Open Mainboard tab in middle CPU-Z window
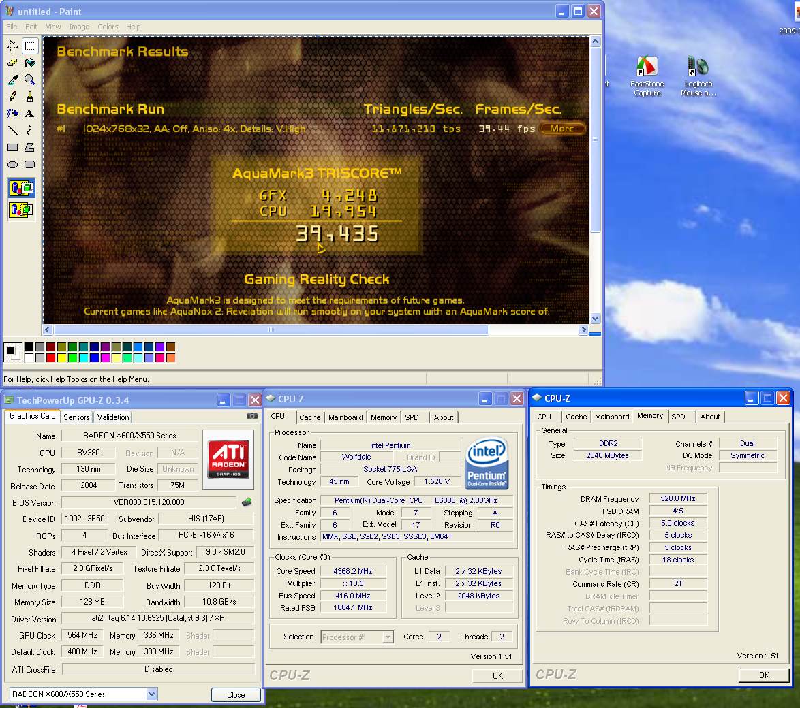The image size is (800, 708). pyautogui.click(x=345, y=417)
